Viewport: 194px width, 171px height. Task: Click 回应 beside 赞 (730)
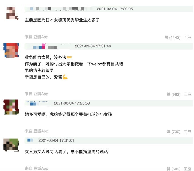tap(187, 132)
